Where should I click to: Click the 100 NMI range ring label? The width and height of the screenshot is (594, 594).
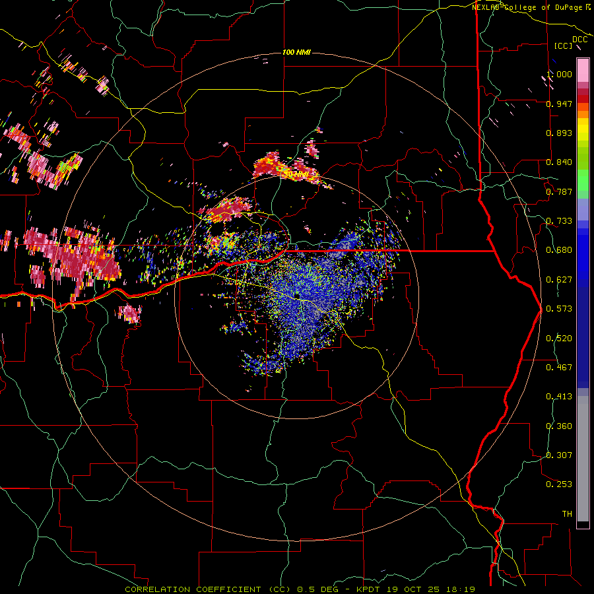coord(296,52)
